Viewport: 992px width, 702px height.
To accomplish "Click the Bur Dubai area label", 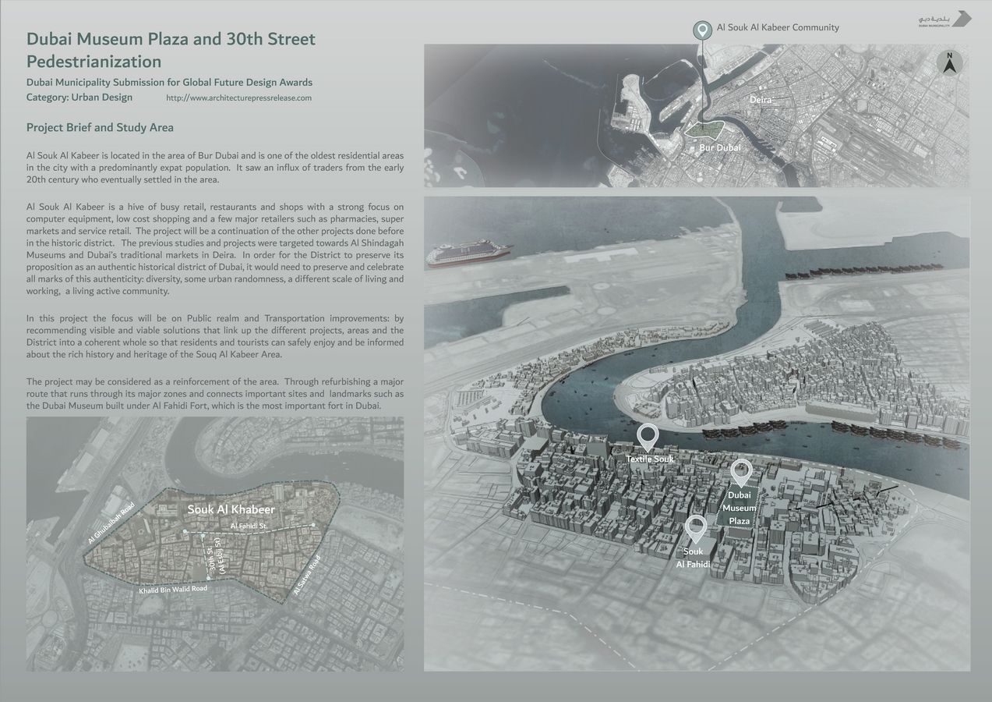I will 719,147.
